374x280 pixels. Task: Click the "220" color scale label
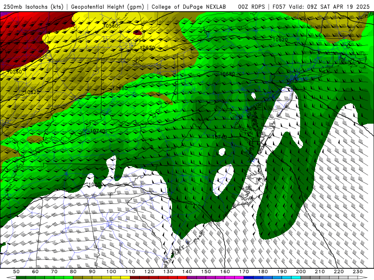pos(338,272)
